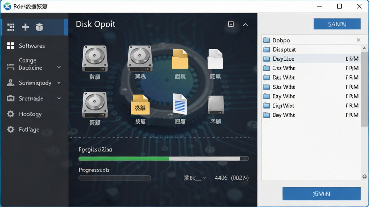Click the folder icon of the Disaptext row
The width and height of the screenshot is (369, 207).
pyautogui.click(x=267, y=50)
